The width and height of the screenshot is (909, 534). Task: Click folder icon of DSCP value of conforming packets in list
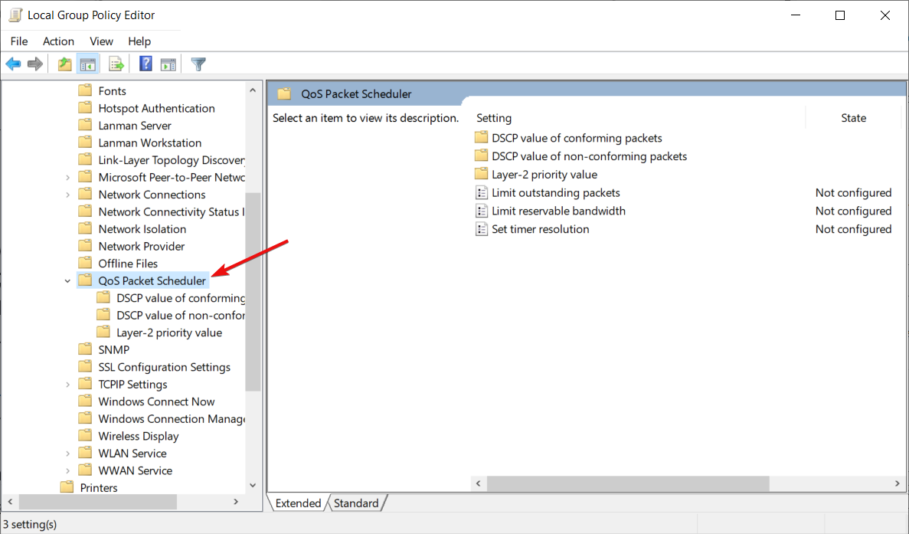(481, 137)
